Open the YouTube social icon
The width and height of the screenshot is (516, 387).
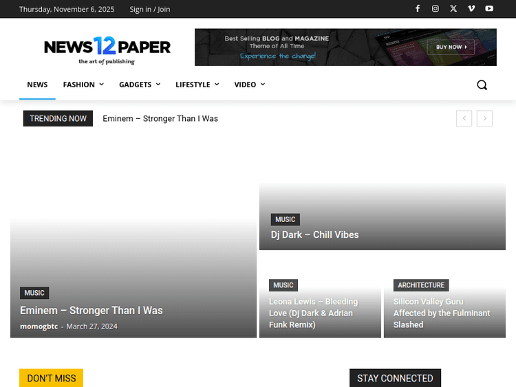click(x=489, y=9)
